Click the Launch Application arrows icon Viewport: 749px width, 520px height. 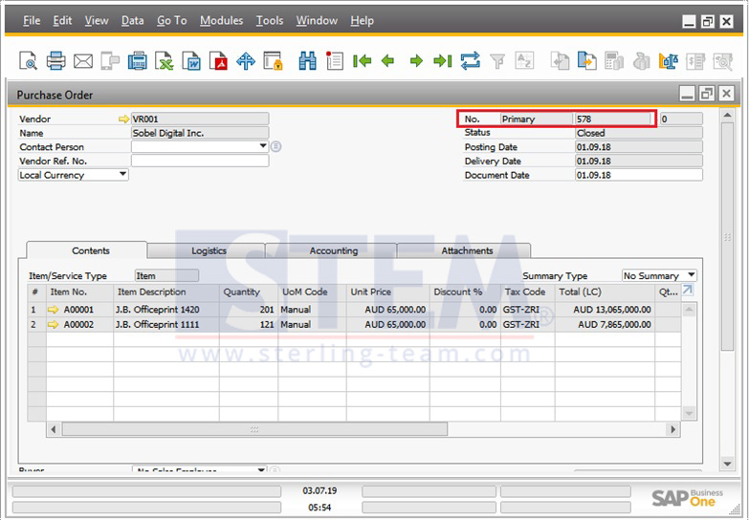[x=246, y=61]
